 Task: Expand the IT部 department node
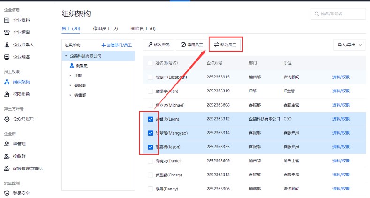click(x=70, y=75)
